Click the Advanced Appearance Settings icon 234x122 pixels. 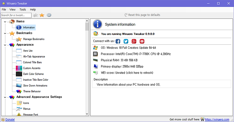[x=12, y=97]
